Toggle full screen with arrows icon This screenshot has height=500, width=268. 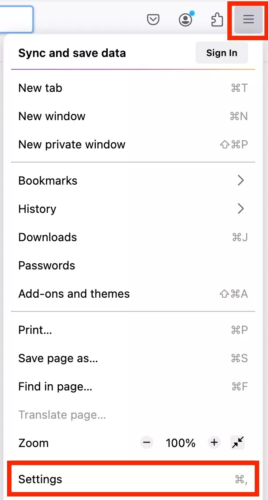[x=238, y=443]
